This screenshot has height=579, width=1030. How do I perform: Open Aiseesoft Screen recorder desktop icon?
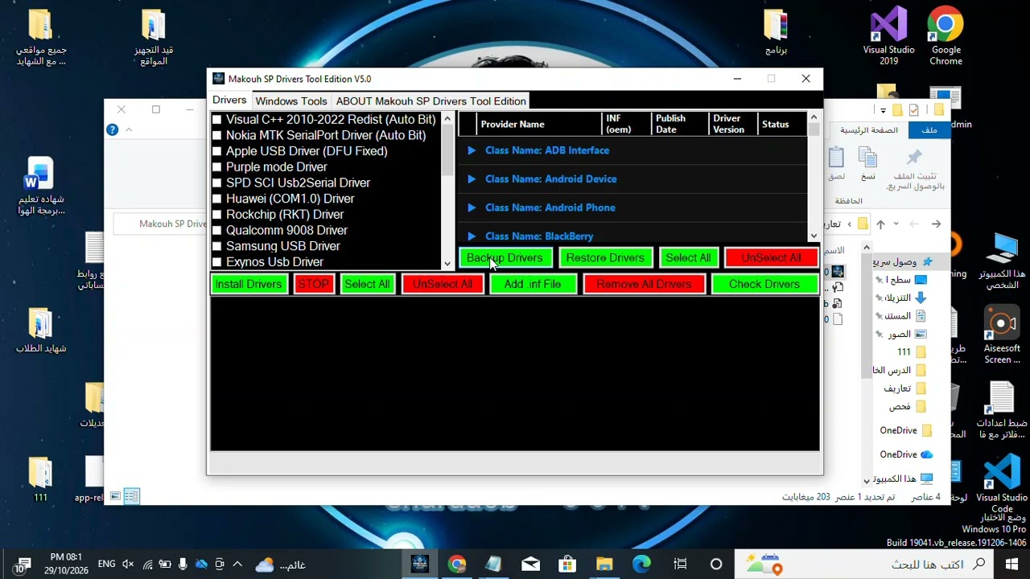pyautogui.click(x=1002, y=334)
